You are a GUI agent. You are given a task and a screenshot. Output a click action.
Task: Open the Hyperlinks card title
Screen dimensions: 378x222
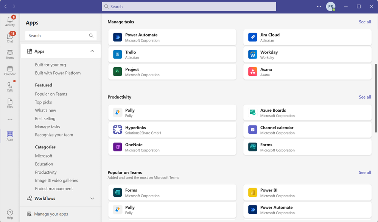pos(135,128)
